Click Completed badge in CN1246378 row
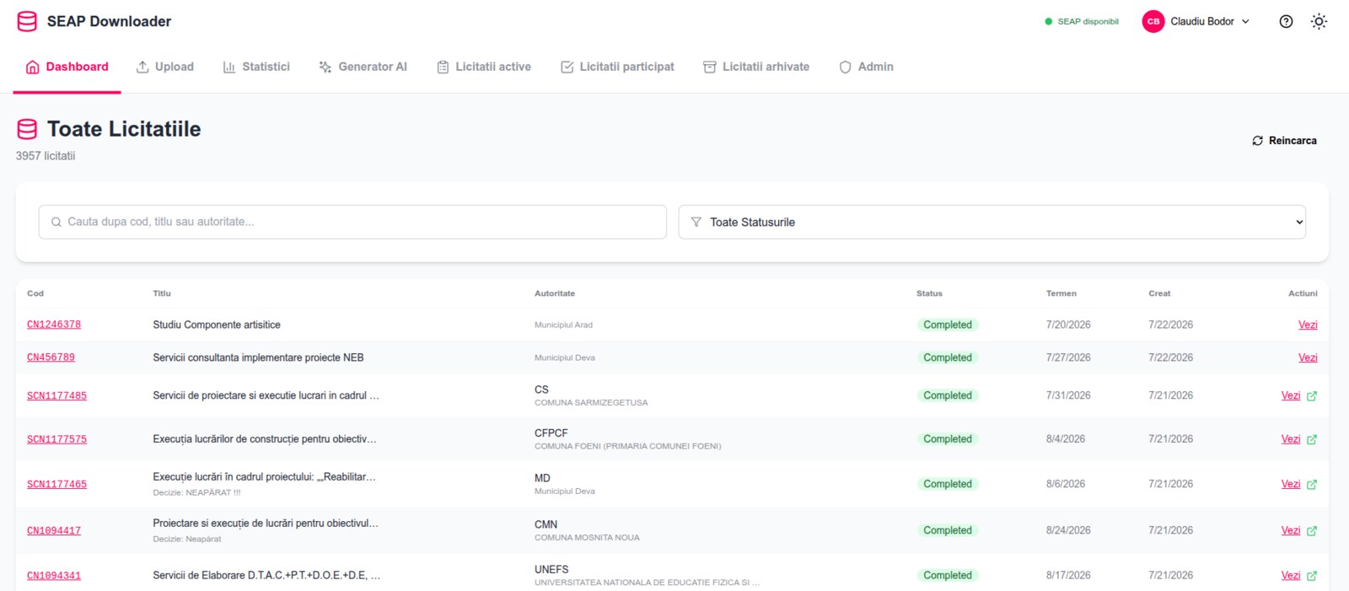 [948, 325]
